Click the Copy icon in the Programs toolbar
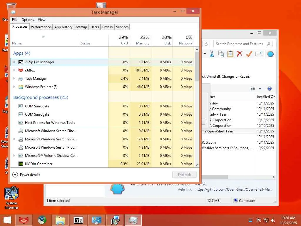Image resolution: width=301 pixels, height=226 pixels. pos(221,54)
